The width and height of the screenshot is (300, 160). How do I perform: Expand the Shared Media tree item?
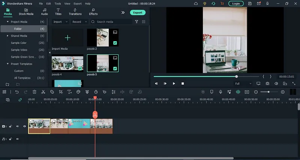click(x=7, y=36)
